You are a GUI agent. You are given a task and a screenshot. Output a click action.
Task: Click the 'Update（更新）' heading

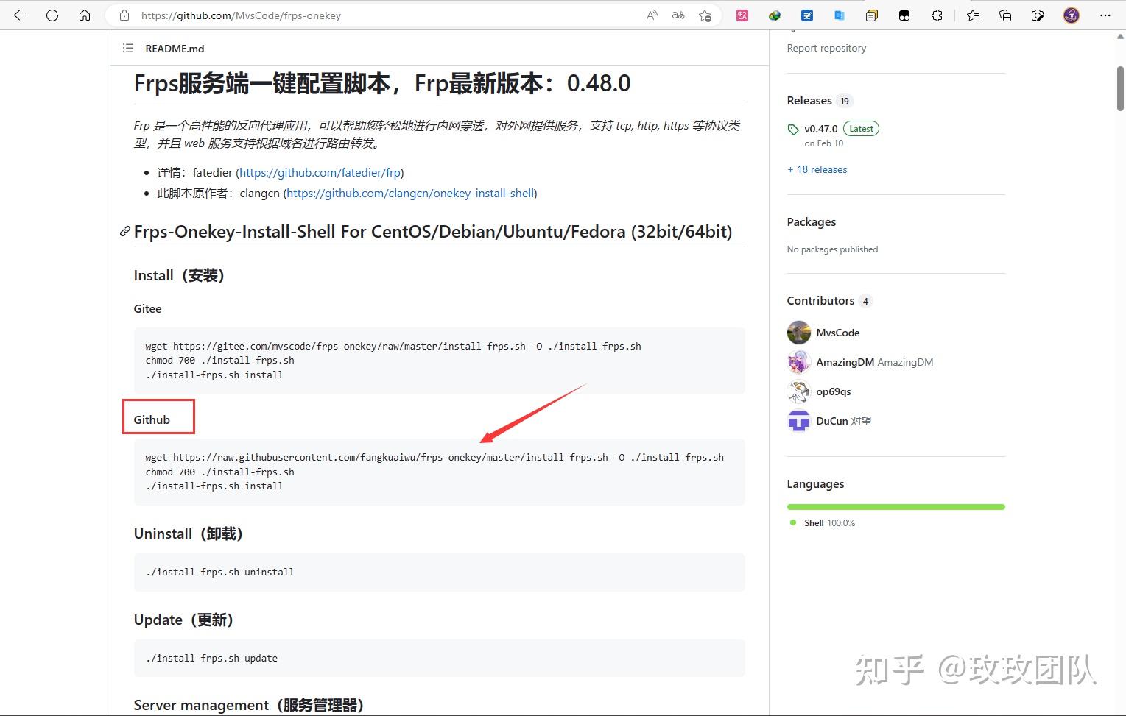(183, 620)
